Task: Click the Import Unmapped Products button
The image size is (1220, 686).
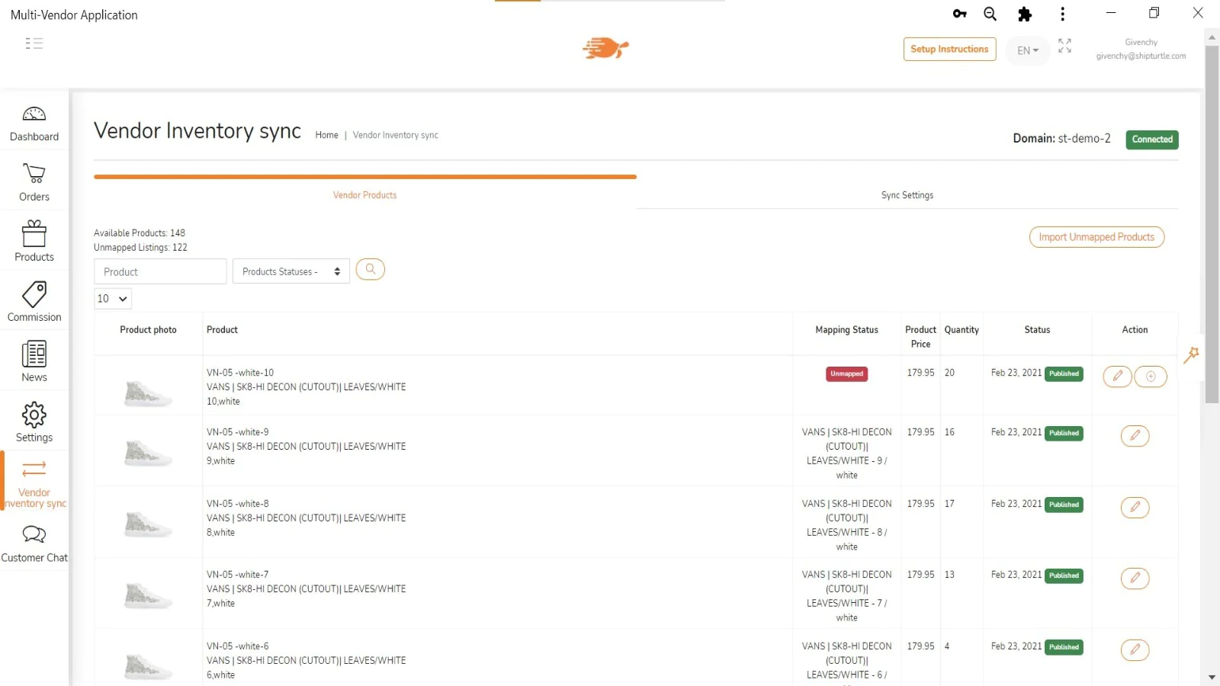Action: click(1096, 237)
